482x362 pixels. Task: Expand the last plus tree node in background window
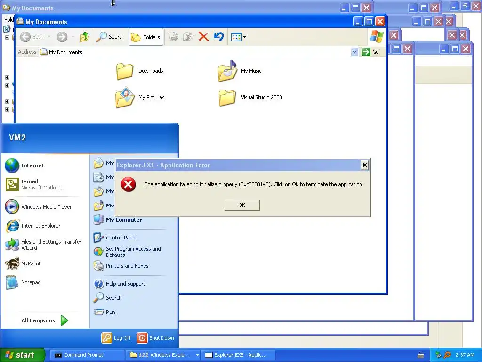[x=7, y=109]
